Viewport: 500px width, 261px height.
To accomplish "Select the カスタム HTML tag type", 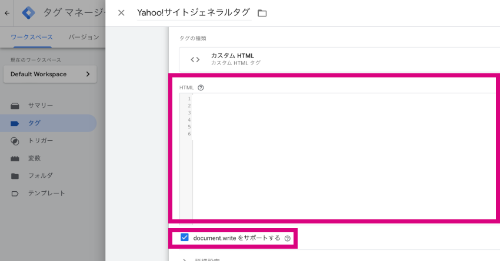I will click(339, 59).
